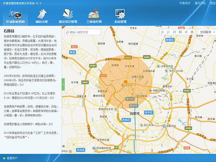
Task: Click the 成华区 district label
Action: (149, 113)
